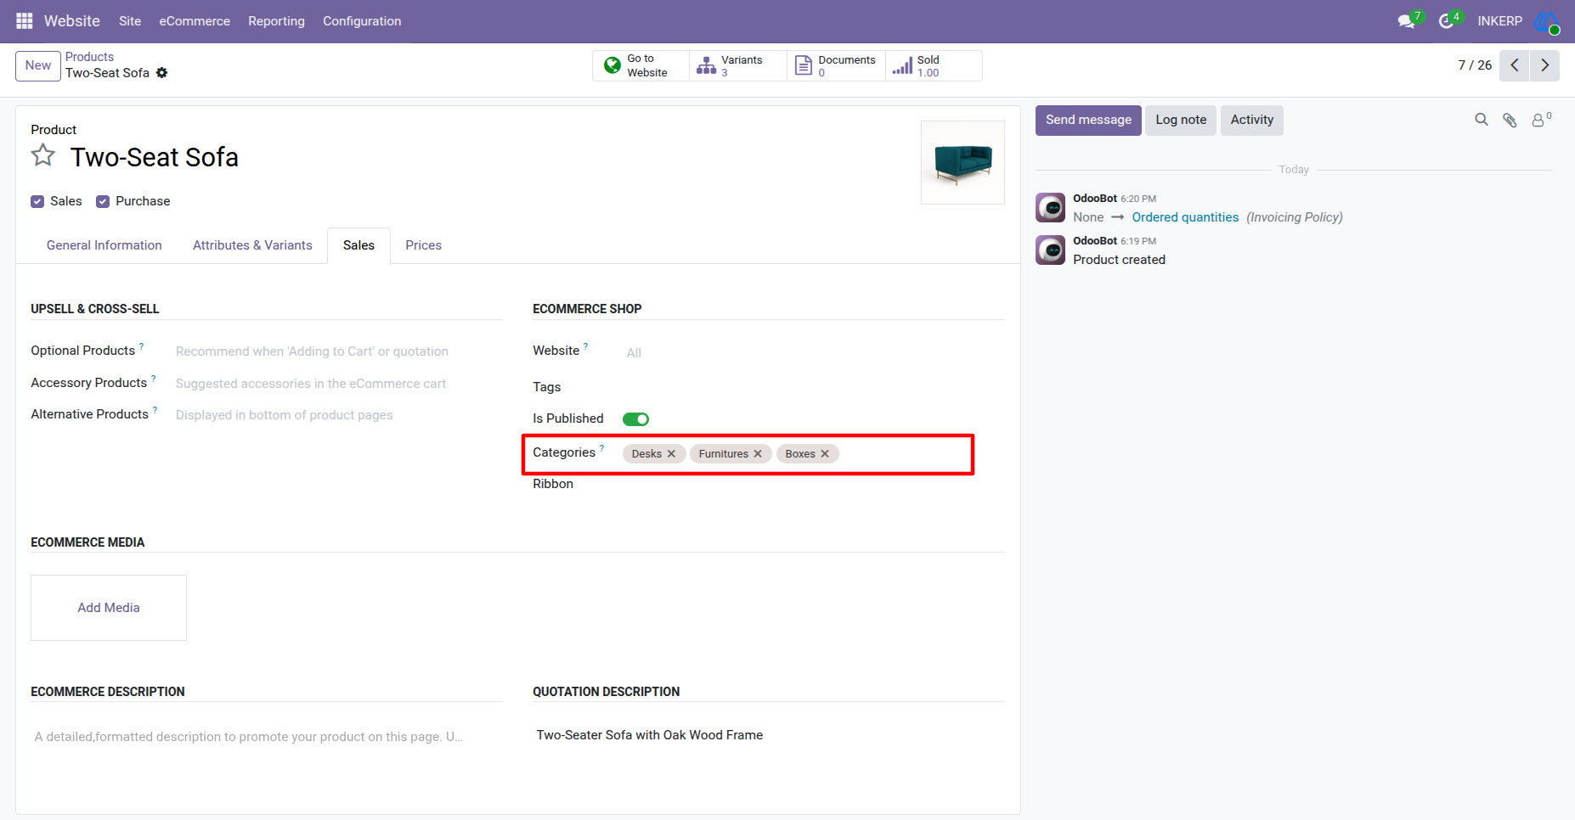This screenshot has width=1575, height=820.
Task: Open the conversations chat icon
Action: point(1407,20)
